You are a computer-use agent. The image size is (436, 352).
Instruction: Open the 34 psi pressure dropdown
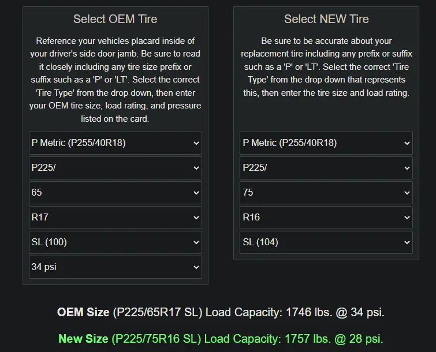click(x=115, y=267)
